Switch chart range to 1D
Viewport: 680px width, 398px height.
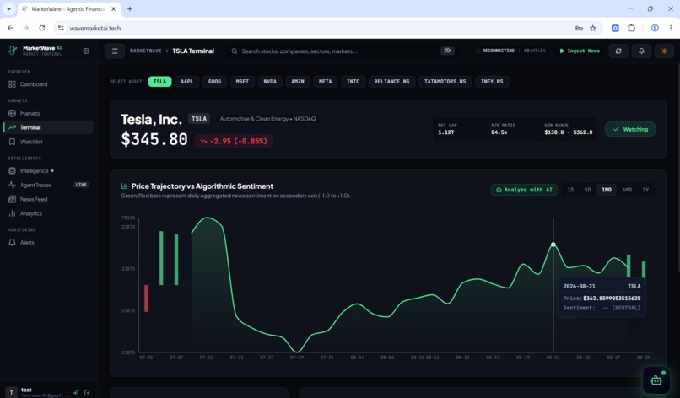coord(570,190)
